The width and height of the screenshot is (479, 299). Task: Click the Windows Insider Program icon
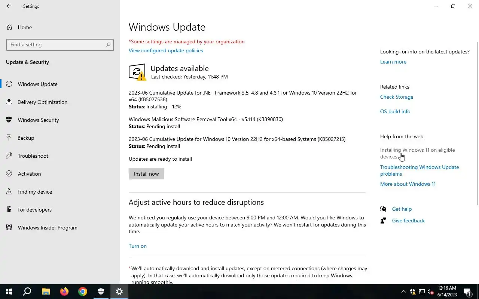point(9,228)
